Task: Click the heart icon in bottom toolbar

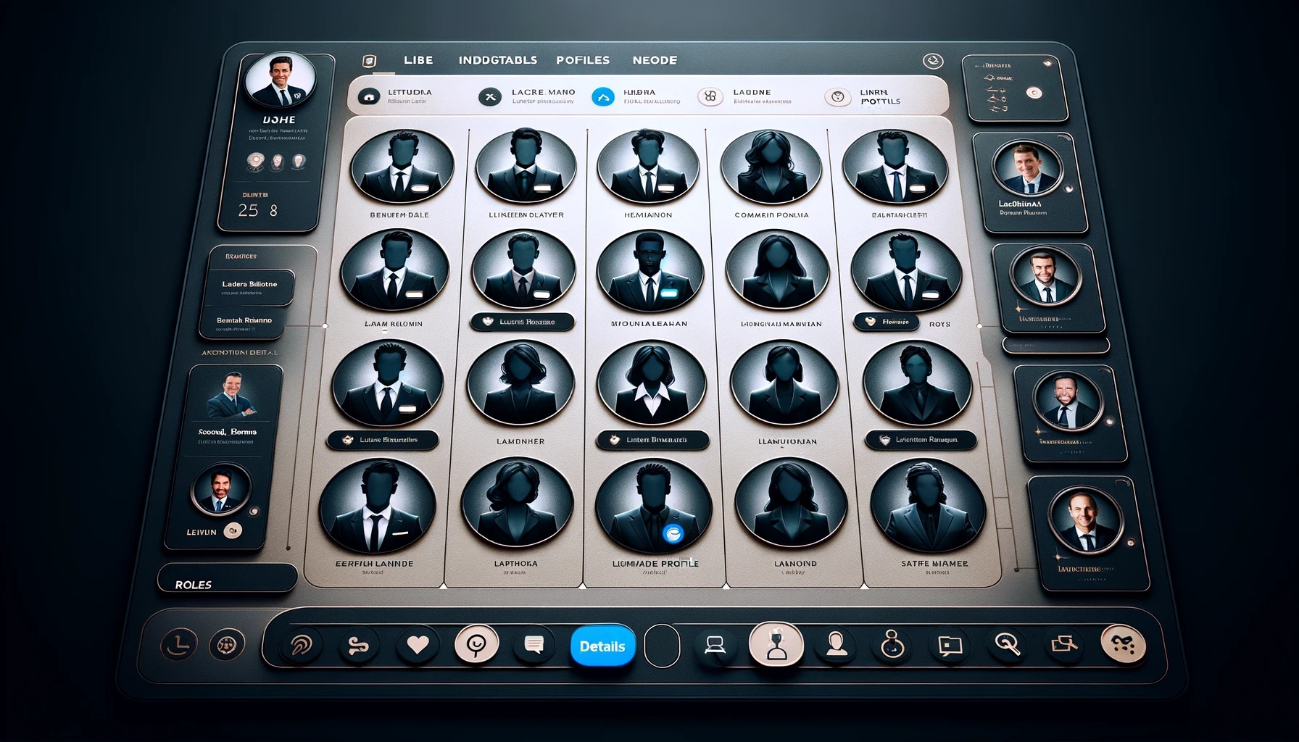Action: click(x=418, y=644)
